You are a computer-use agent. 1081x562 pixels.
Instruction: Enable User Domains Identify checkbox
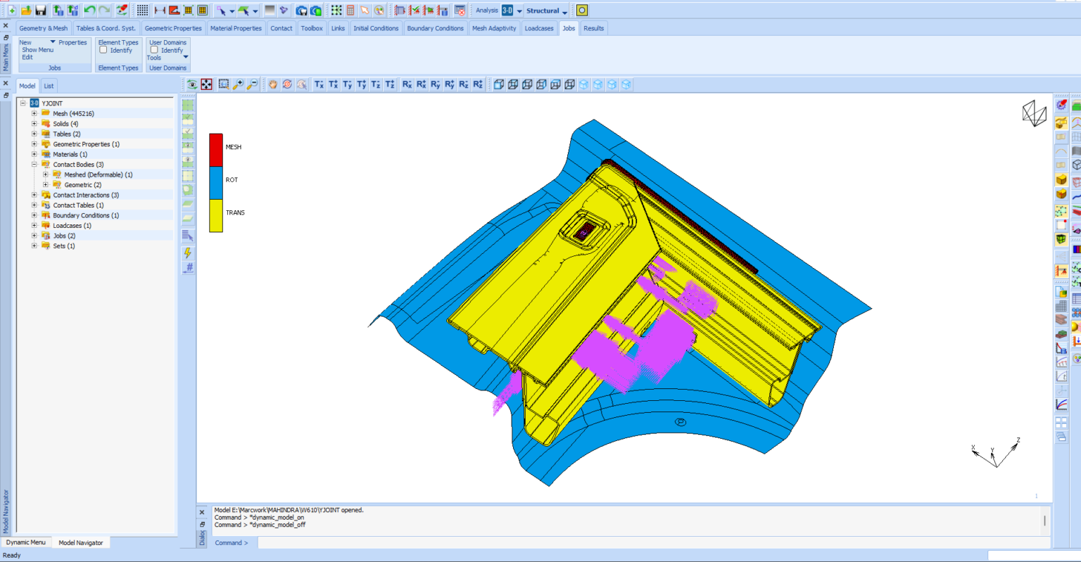pyautogui.click(x=154, y=50)
